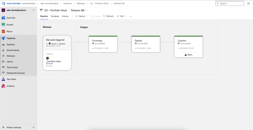The image size is (253, 130).
Task: Click the Manually triggered heading
Action: click(55, 40)
